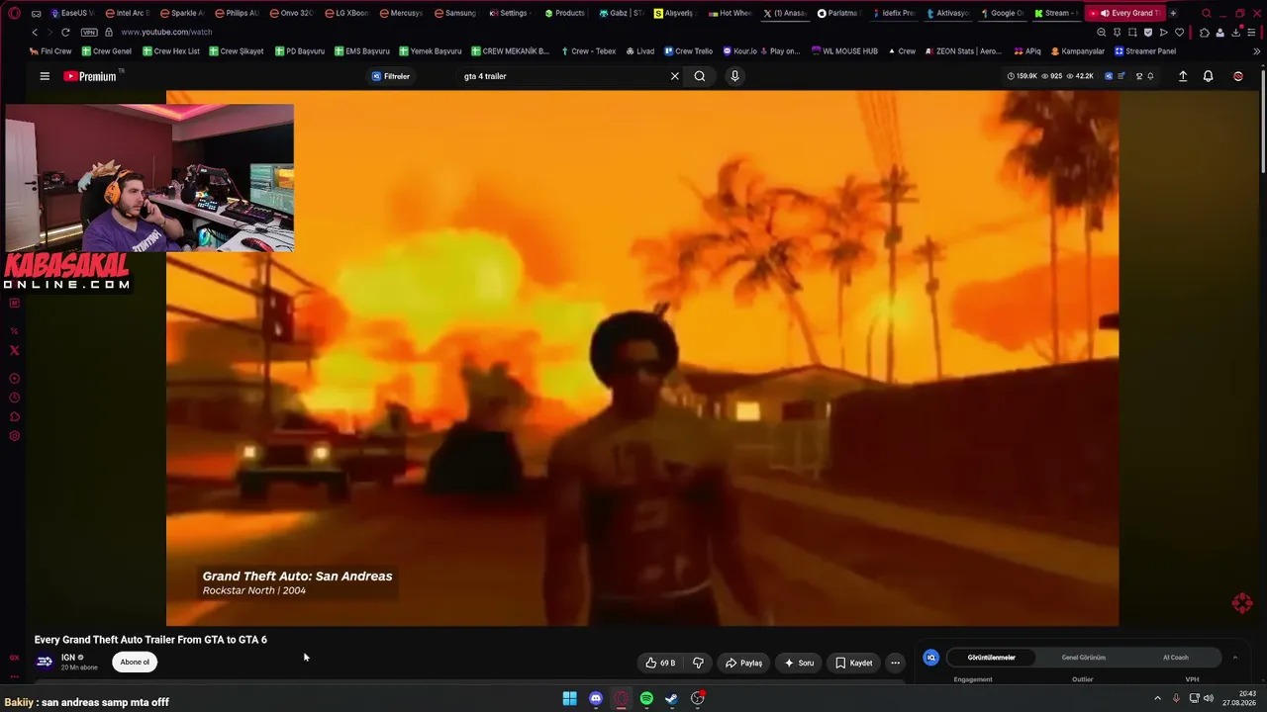Share the video via Paylaş
Screen dimensions: 1267x712
tap(743, 663)
